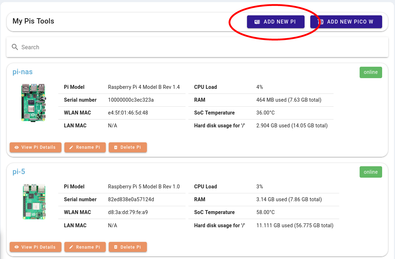The height and width of the screenshot is (259, 395).
Task: Click the Pi board icon on Add New Pi
Action: click(257, 22)
